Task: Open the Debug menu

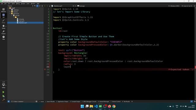Action: pyautogui.click(x=18, y=3)
